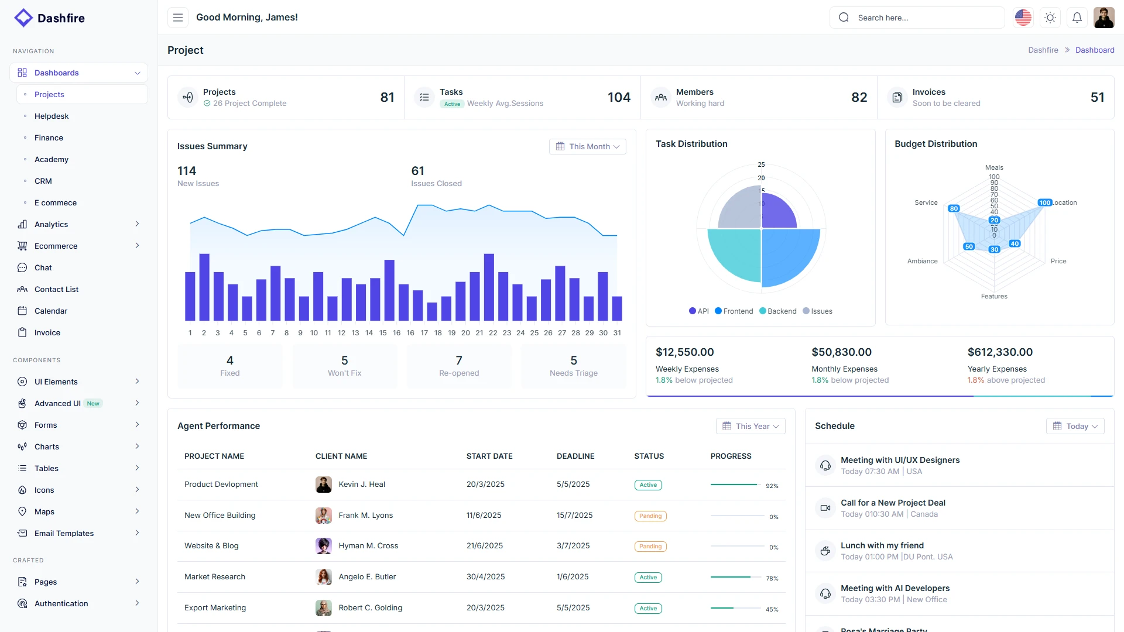Open the CRM dashboard

coord(43,181)
